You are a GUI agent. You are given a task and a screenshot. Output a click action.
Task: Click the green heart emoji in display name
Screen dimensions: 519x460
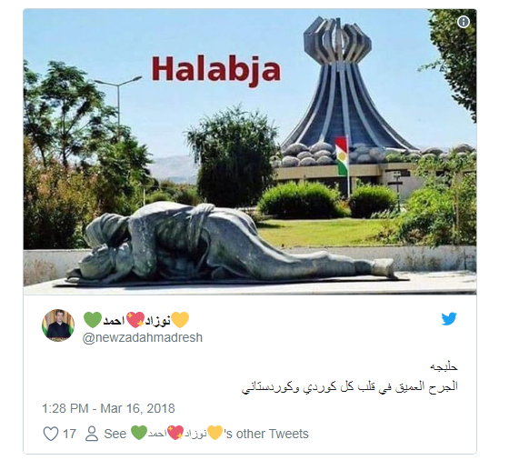pos(93,320)
